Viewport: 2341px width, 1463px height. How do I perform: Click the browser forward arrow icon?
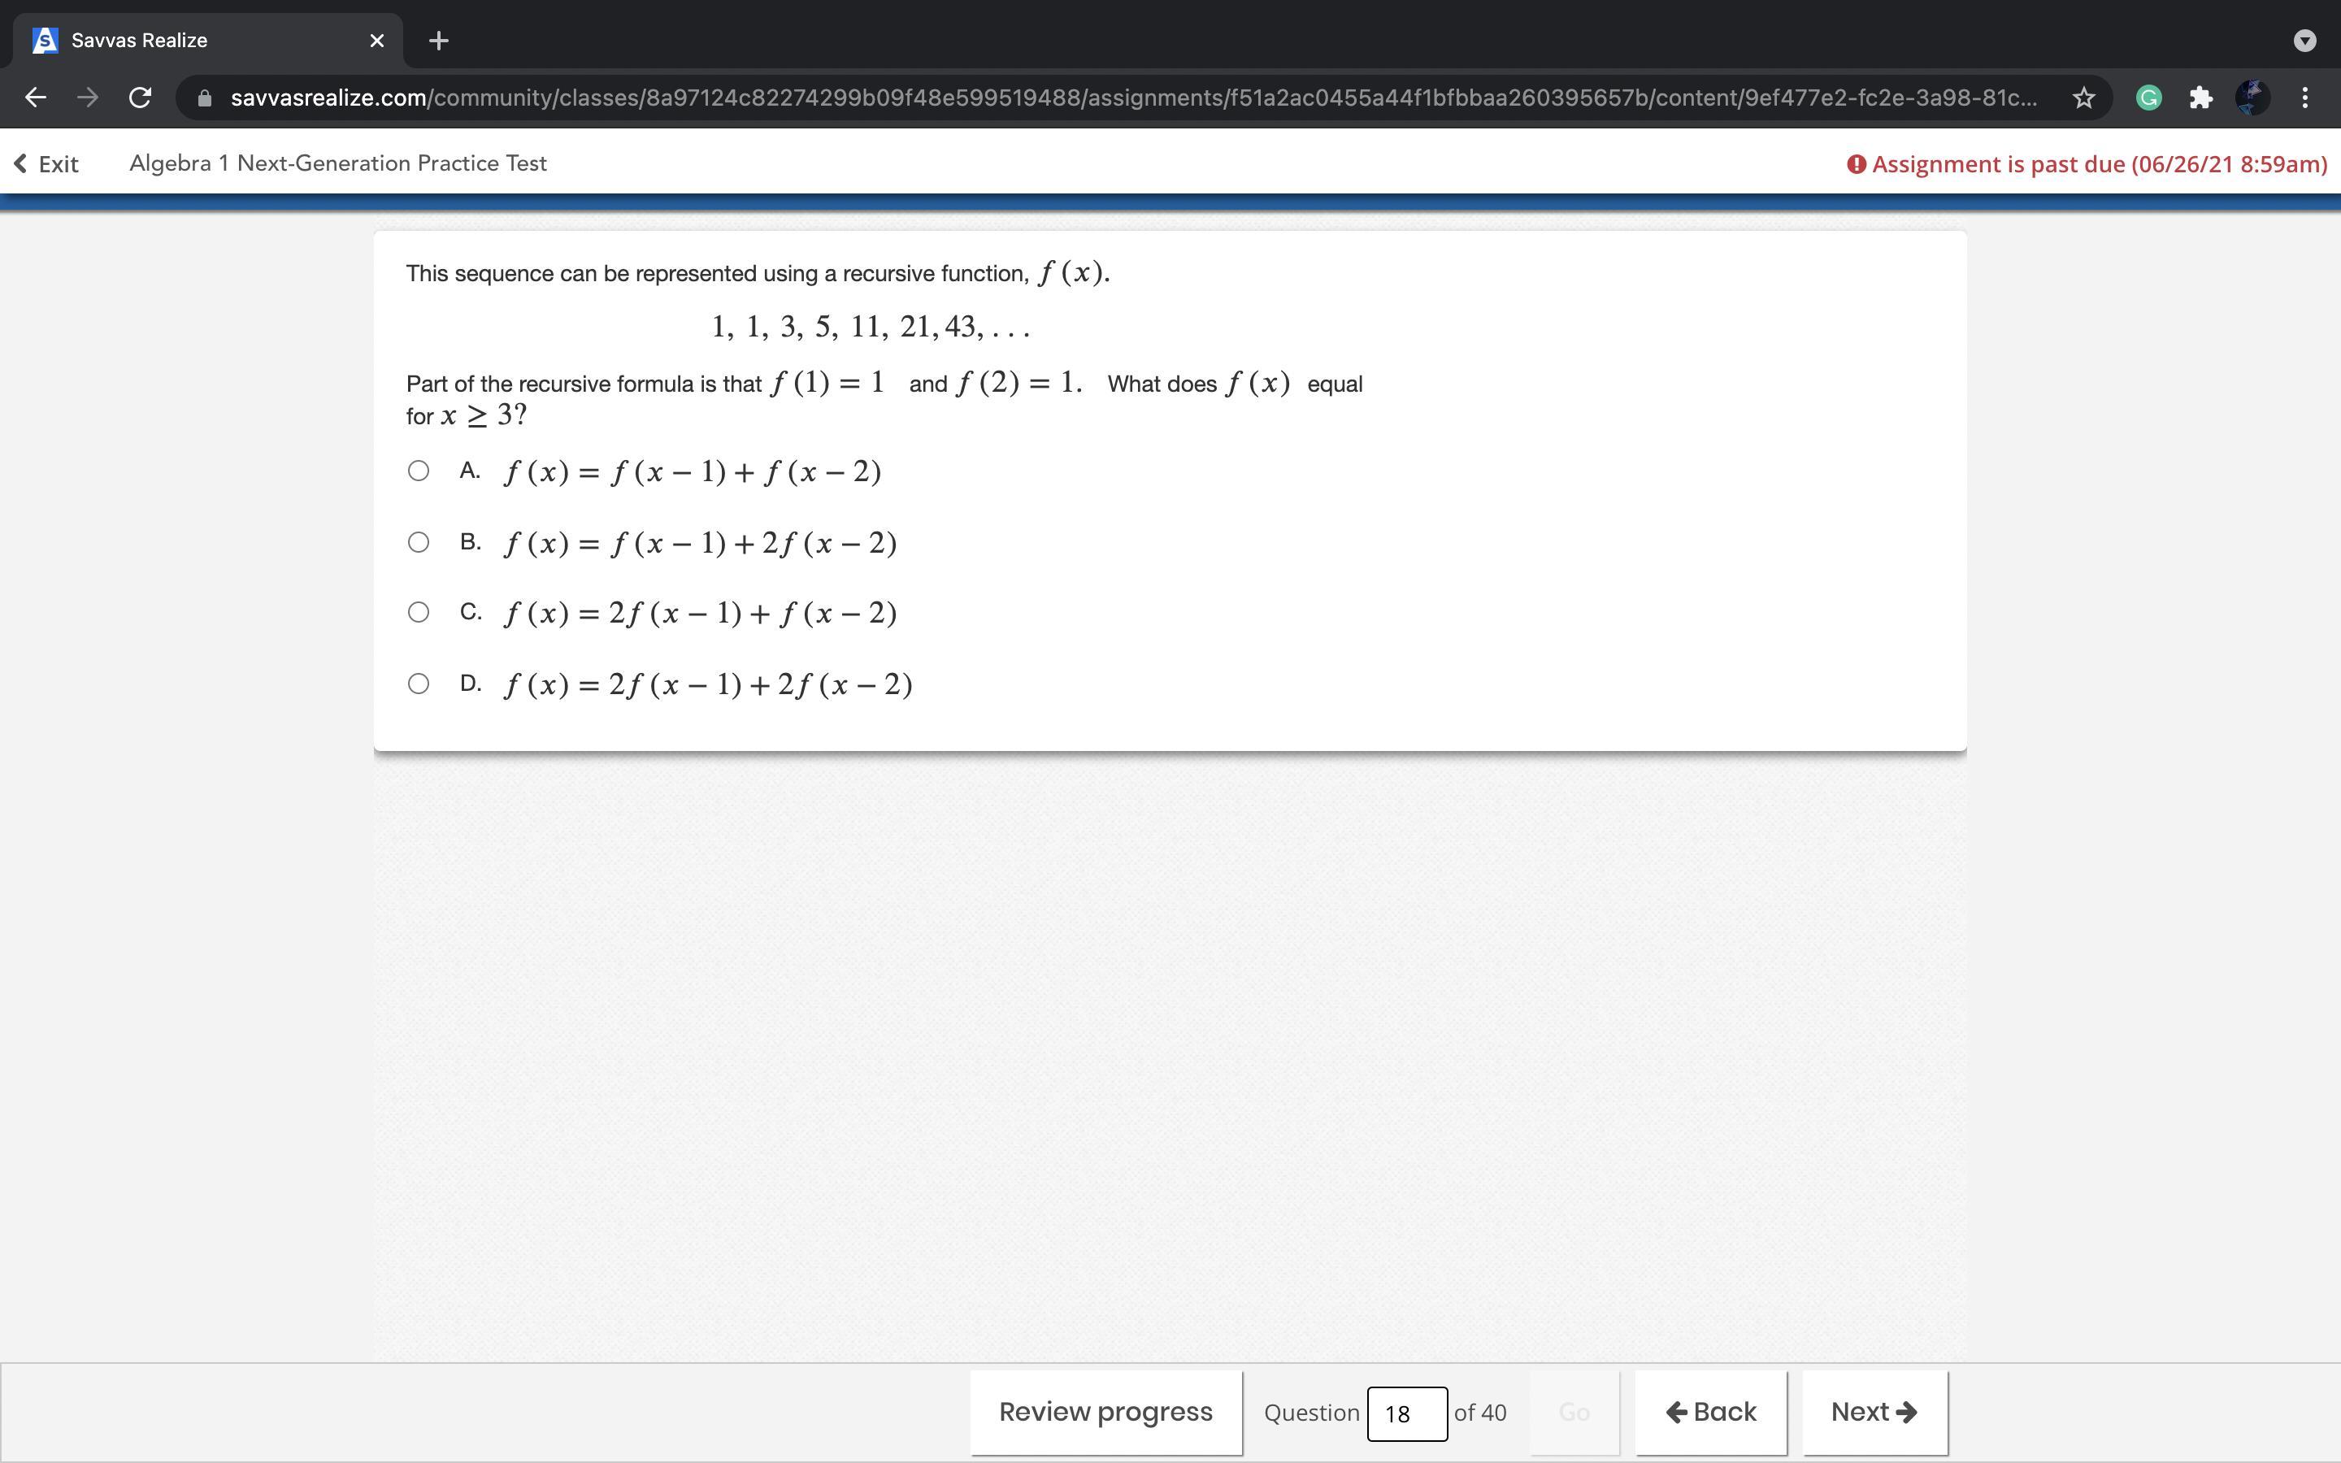pos(88,98)
